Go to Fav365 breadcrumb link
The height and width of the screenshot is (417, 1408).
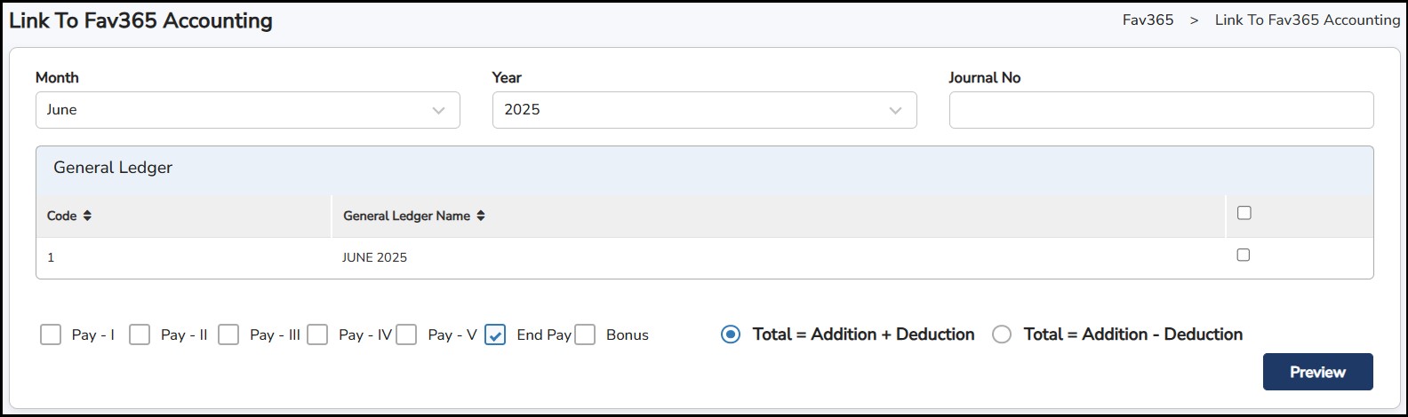(x=1148, y=20)
